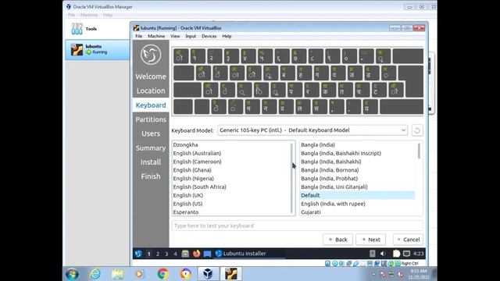
Task: Click the clipboard notes icon in Lubuntu tray
Action: tap(396, 254)
